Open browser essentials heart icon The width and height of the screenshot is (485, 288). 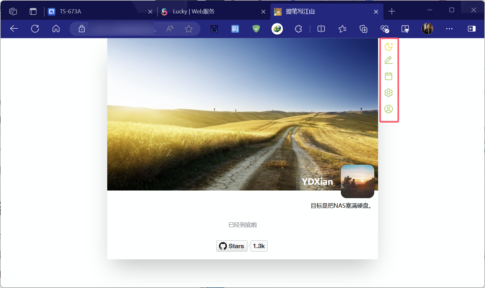(385, 29)
